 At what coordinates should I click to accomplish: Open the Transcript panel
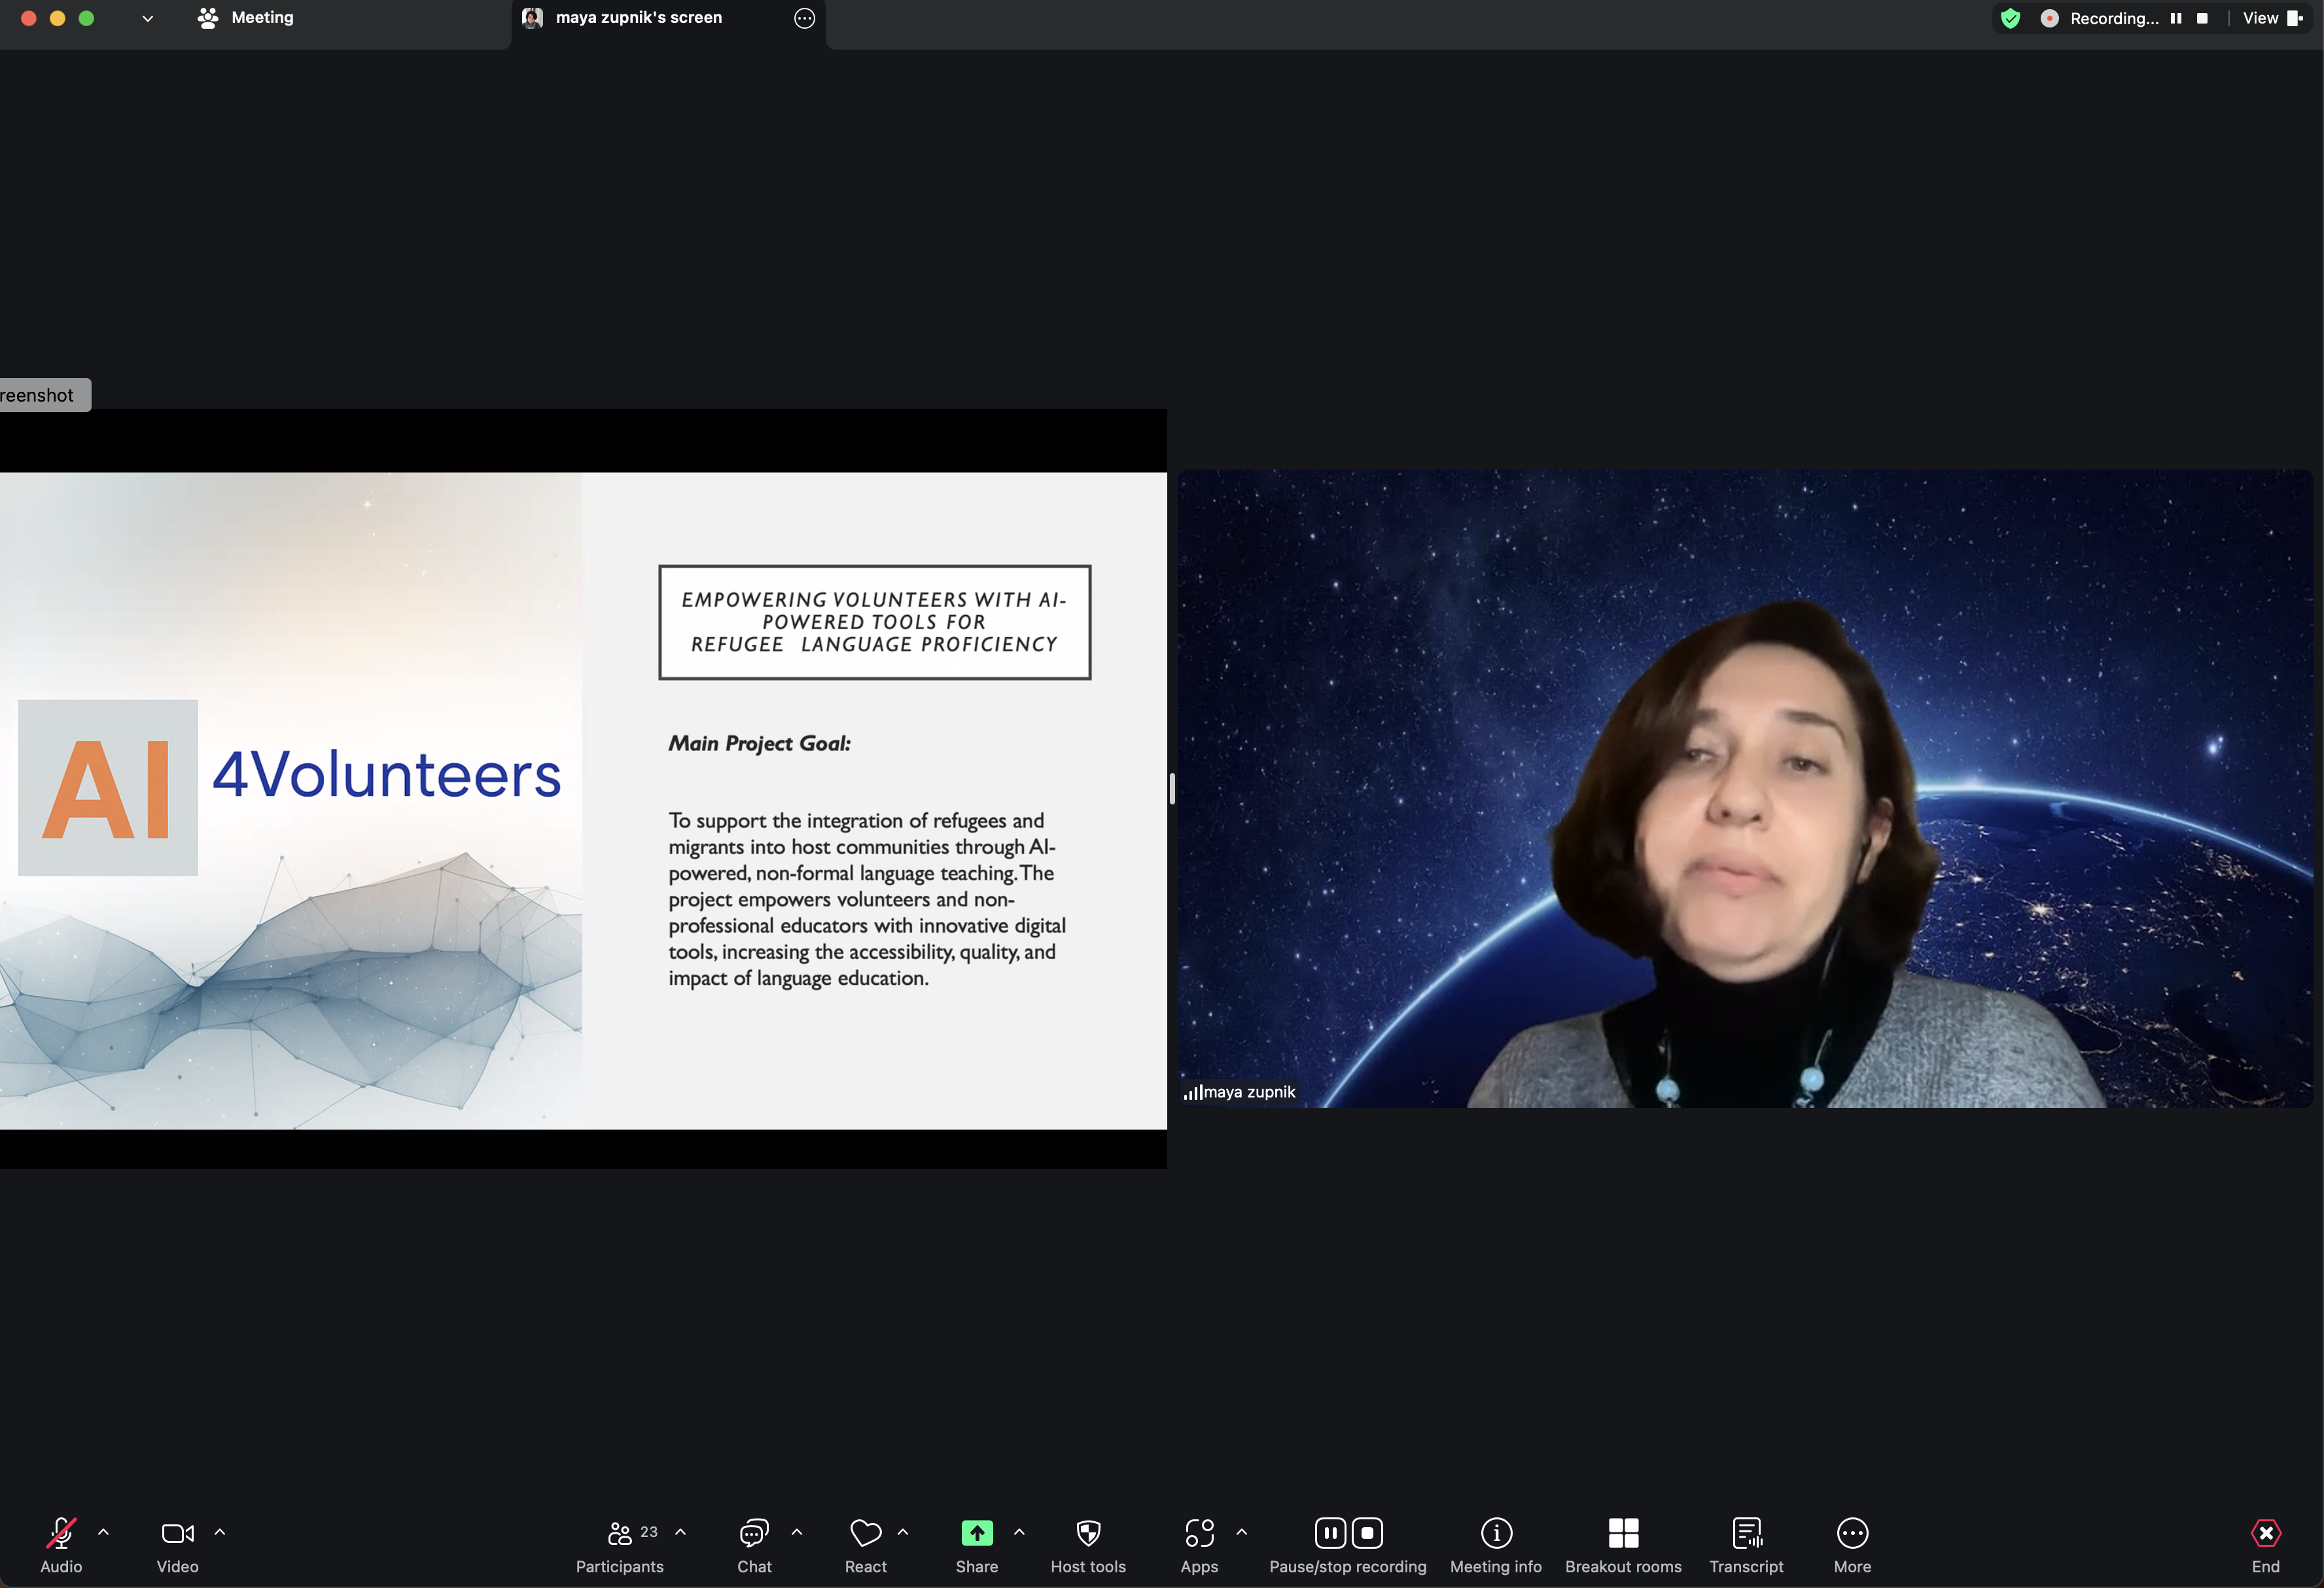(x=1746, y=1543)
